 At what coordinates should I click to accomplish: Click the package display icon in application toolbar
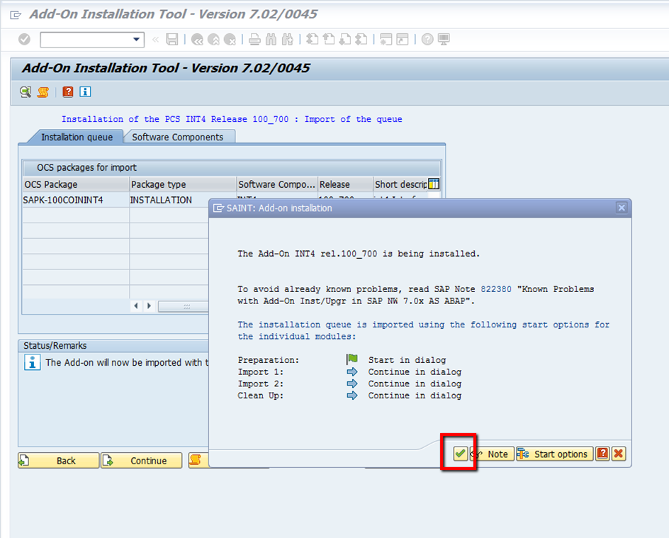tap(26, 91)
